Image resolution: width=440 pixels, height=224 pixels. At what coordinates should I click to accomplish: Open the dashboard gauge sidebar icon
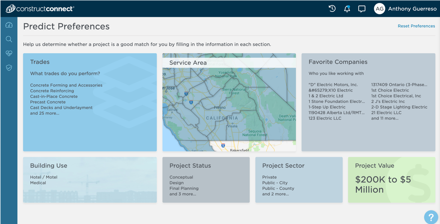(9, 25)
